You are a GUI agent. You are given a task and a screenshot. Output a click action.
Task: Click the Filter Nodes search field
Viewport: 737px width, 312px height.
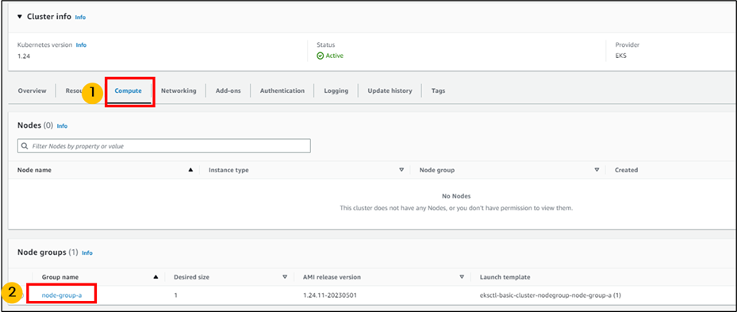coord(164,146)
